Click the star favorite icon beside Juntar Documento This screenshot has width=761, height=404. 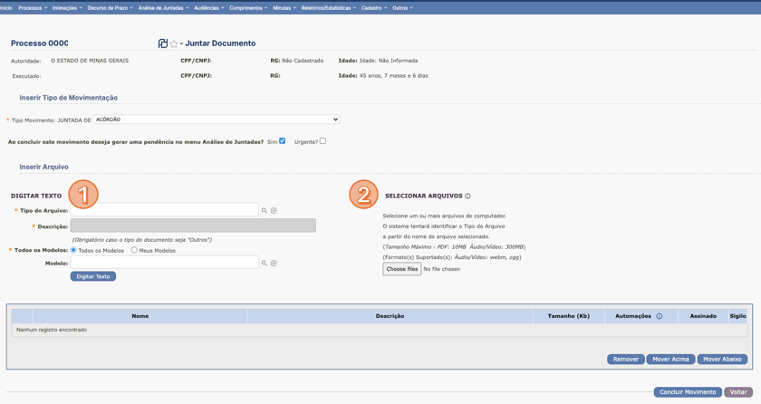[174, 43]
